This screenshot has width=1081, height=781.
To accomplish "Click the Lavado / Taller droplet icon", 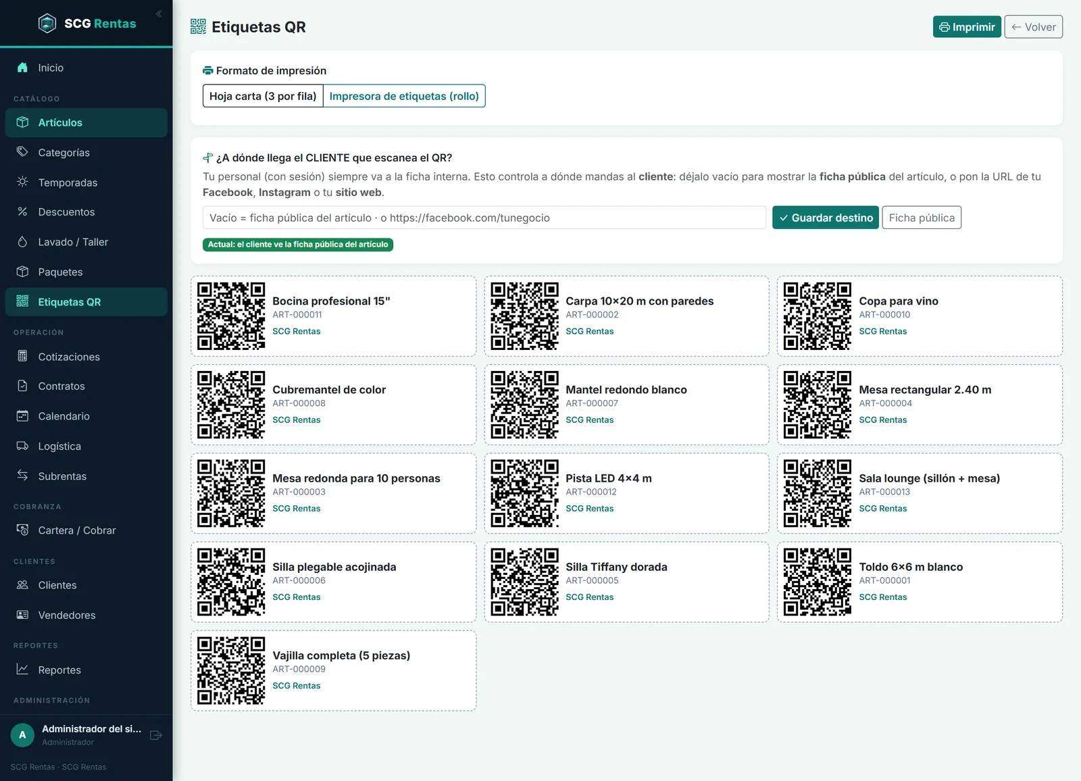I will (x=22, y=242).
